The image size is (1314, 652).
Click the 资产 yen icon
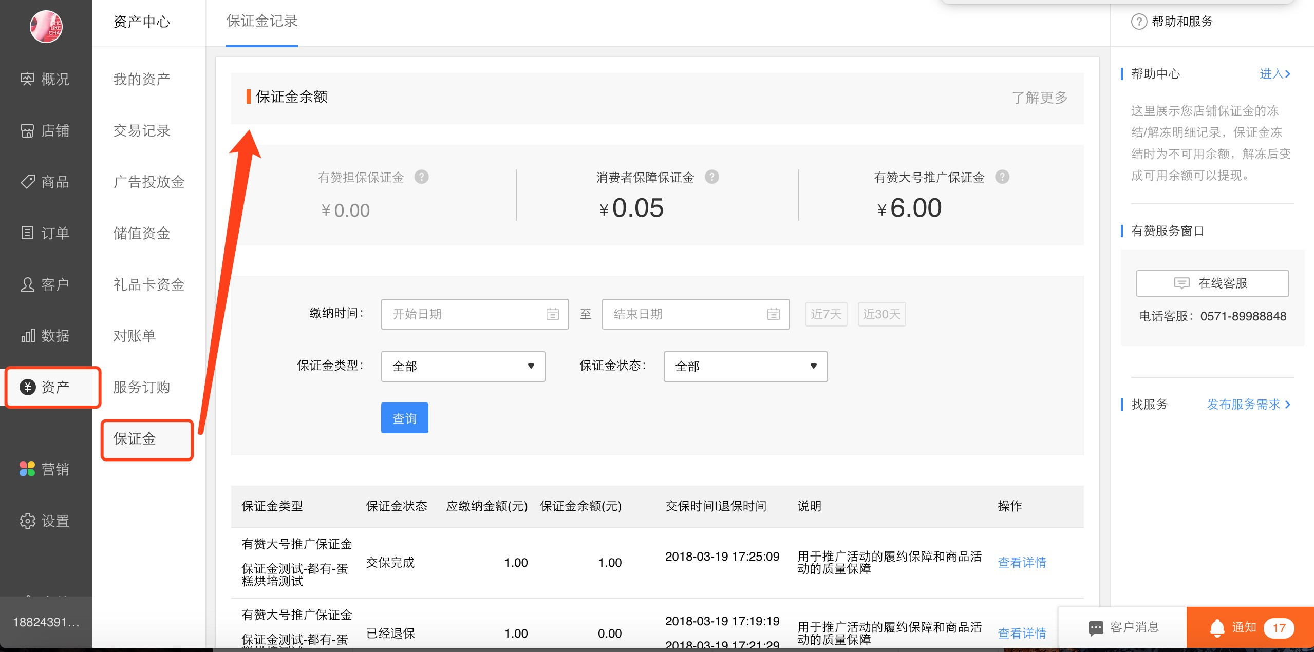click(x=27, y=387)
